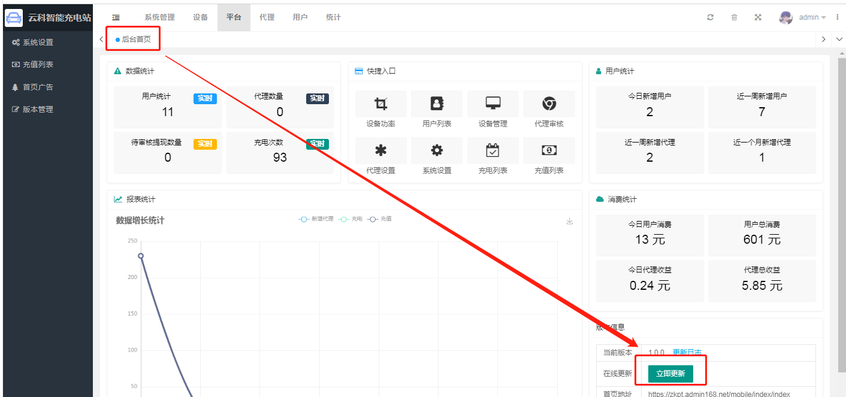Click the dark 实时 badge for 代理数量
846x397 pixels.
tap(318, 98)
